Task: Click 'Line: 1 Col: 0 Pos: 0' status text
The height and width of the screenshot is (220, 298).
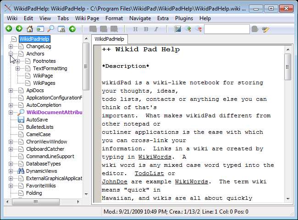Action: (x=225, y=212)
